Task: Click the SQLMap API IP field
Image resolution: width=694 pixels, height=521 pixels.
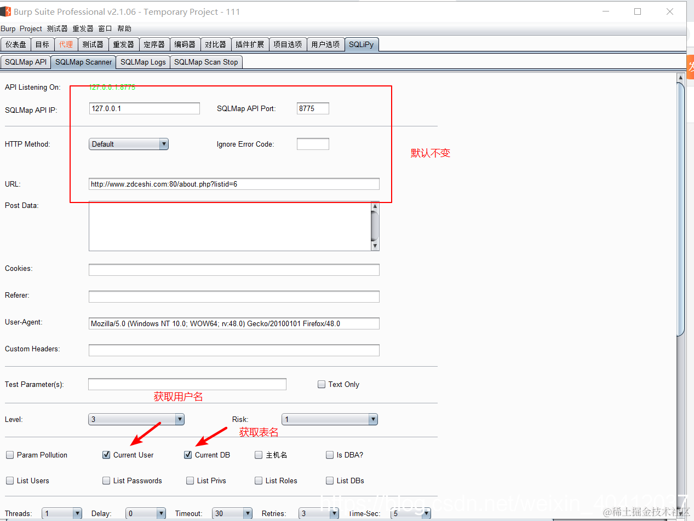Action: [x=145, y=108]
